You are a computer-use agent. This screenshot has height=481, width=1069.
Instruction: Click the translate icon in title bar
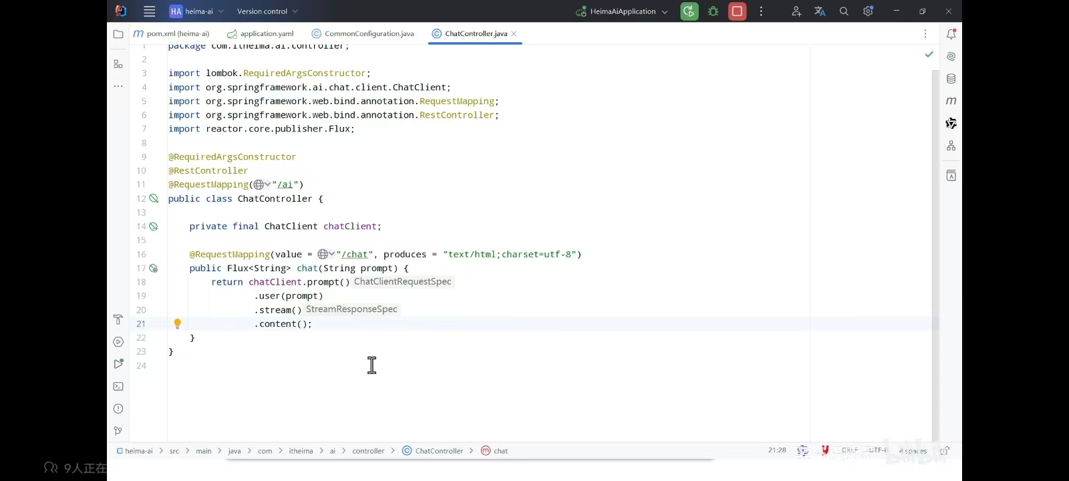coord(820,11)
